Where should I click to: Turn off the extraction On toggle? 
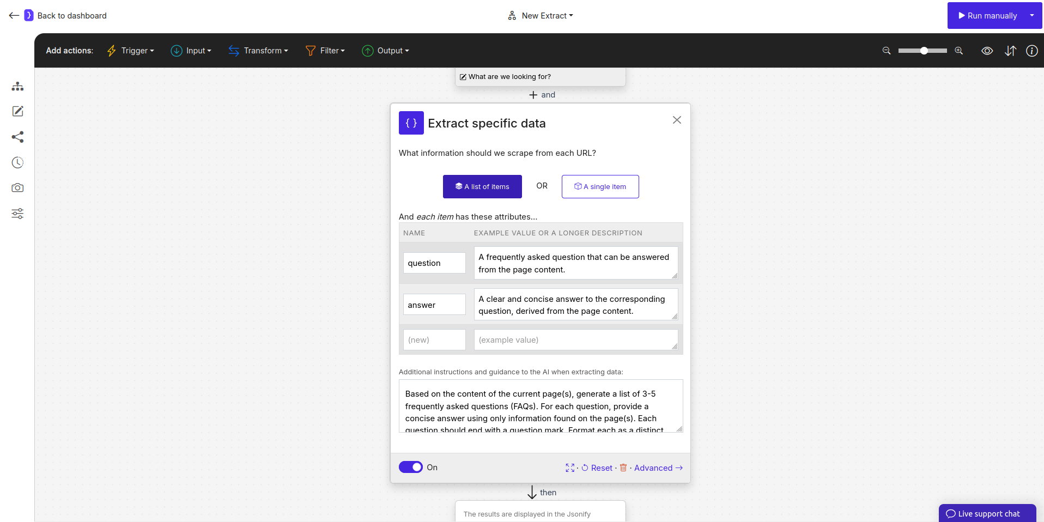411,467
